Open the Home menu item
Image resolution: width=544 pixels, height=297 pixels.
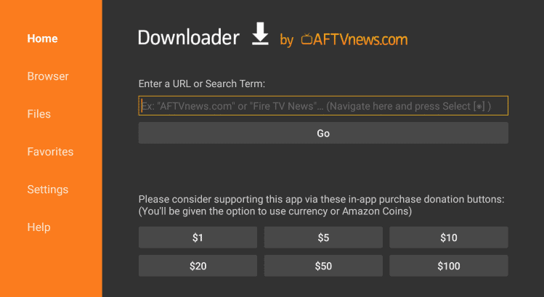[42, 38]
